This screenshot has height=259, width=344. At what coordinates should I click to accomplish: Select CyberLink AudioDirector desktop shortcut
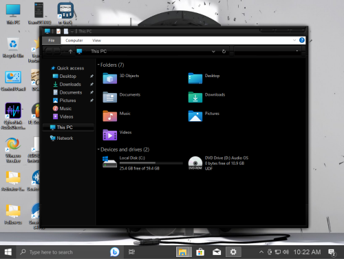click(13, 116)
